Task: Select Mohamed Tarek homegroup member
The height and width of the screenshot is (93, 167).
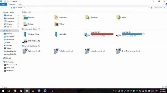Action: click(x=10, y=65)
